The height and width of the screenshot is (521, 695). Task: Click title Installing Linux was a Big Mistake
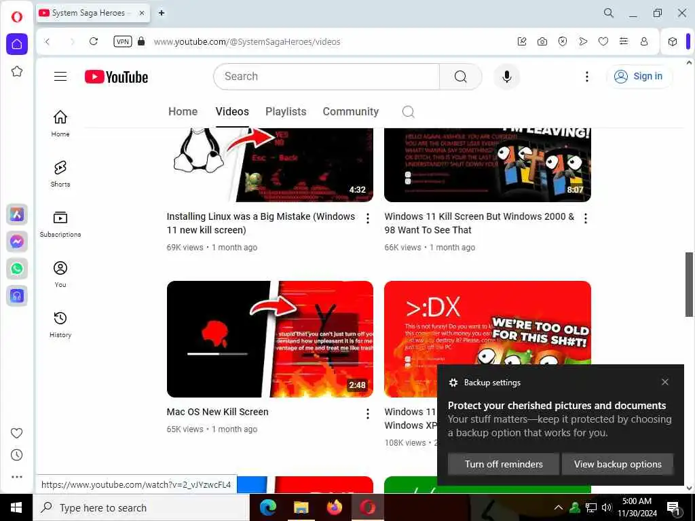(x=261, y=223)
